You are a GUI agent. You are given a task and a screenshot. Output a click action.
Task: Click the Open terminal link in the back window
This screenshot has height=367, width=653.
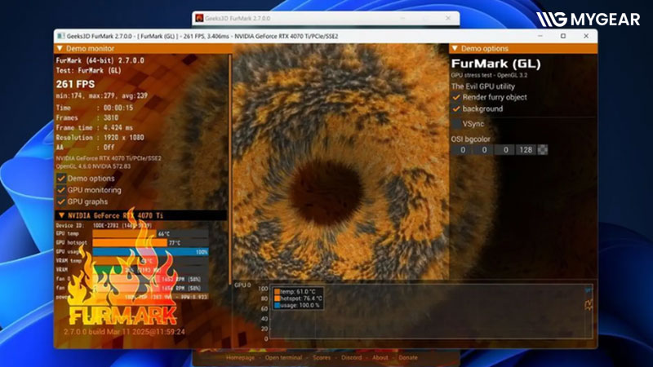click(283, 357)
